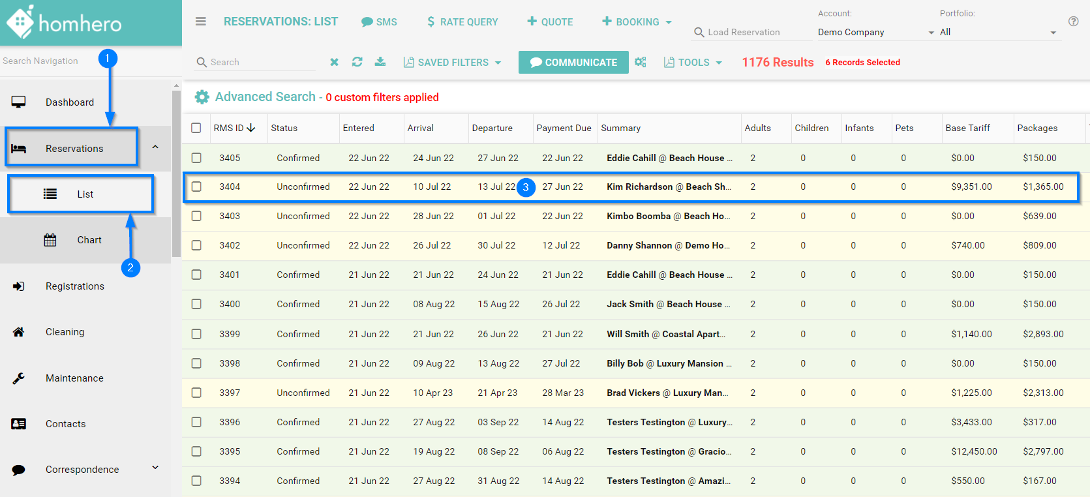
Task: Click the download export icon
Action: (380, 62)
